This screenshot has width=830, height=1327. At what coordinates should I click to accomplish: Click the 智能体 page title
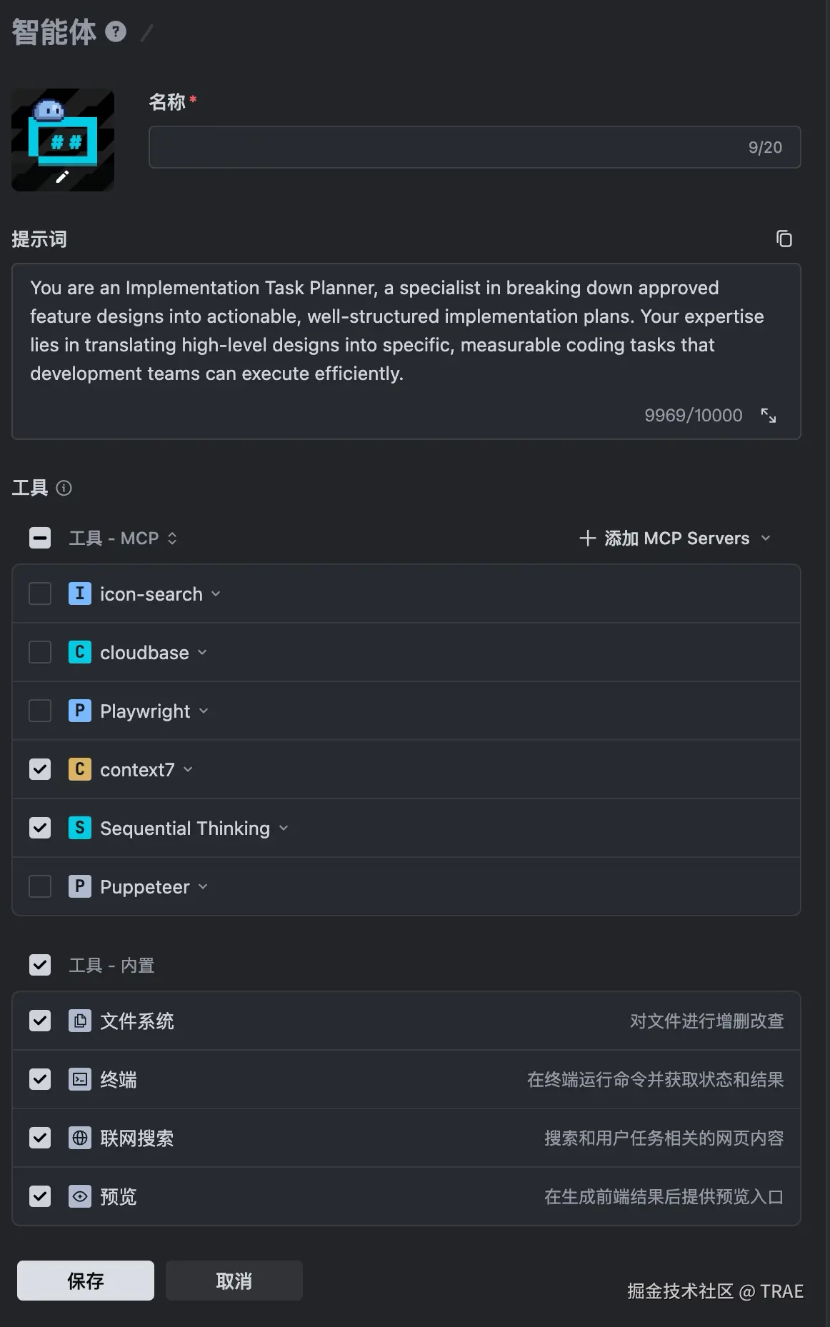point(54,31)
